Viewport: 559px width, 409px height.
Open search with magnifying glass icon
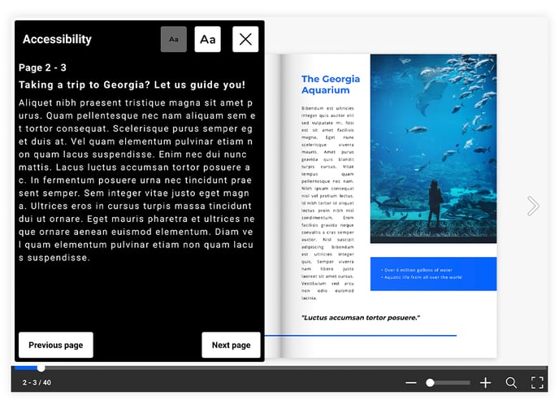coord(511,383)
